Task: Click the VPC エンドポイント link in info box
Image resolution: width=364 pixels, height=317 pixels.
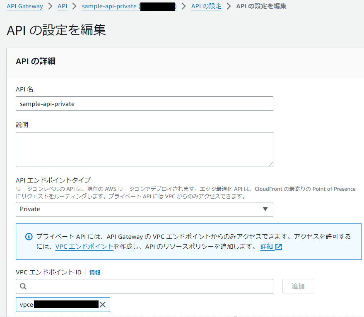Action: point(84,247)
